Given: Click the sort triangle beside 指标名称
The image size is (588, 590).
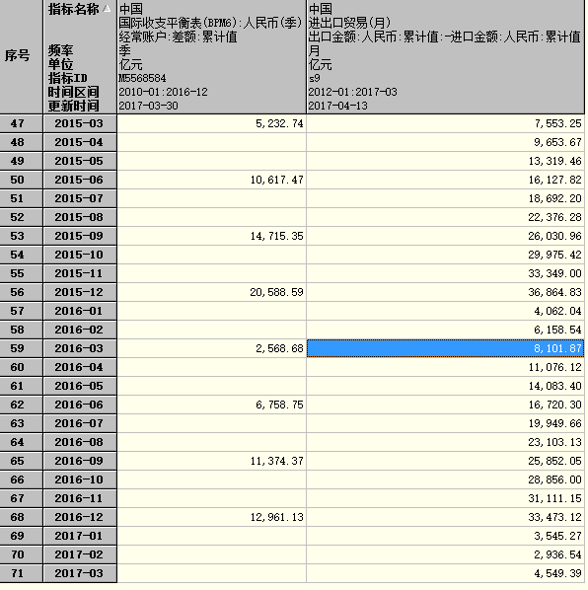Looking at the screenshot, I should 107,8.
